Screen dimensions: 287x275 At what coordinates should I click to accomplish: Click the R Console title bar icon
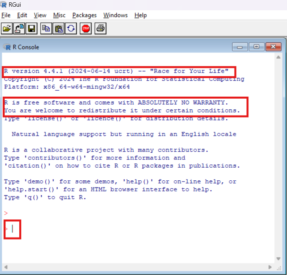[7, 47]
